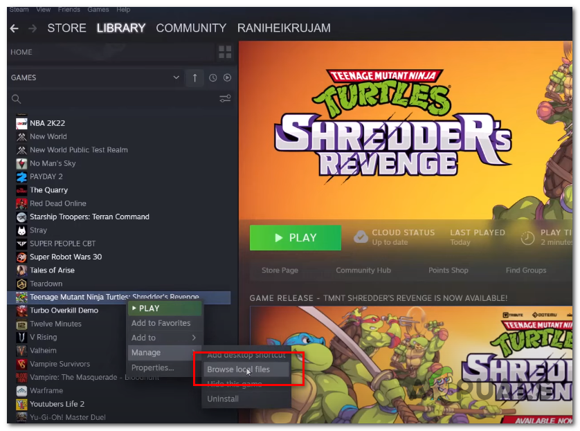Click the Warframe game icon
The image size is (580, 431).
pos(21,391)
